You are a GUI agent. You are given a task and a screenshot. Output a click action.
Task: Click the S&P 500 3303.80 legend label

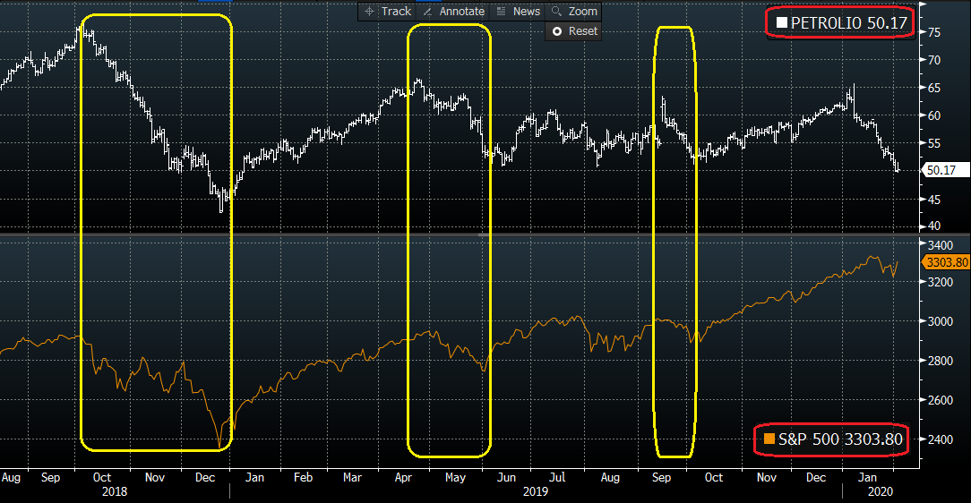coord(840,439)
